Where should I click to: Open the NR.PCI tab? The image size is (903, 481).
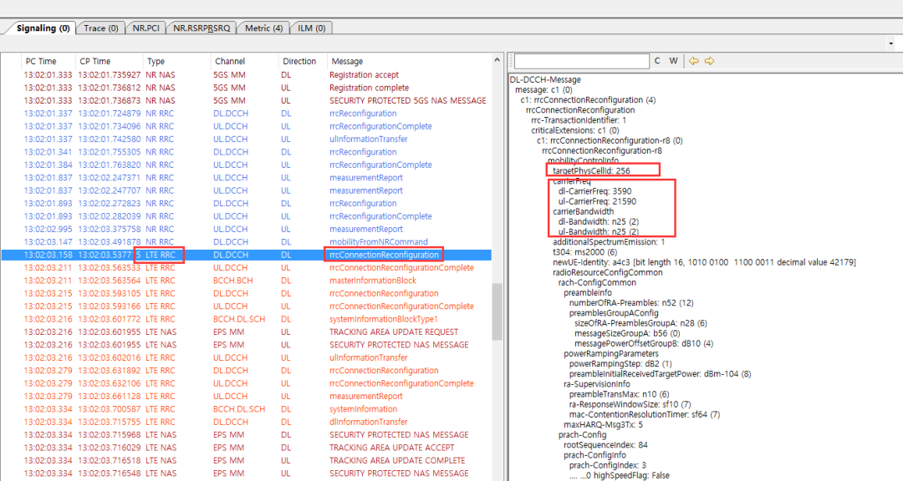tap(145, 28)
